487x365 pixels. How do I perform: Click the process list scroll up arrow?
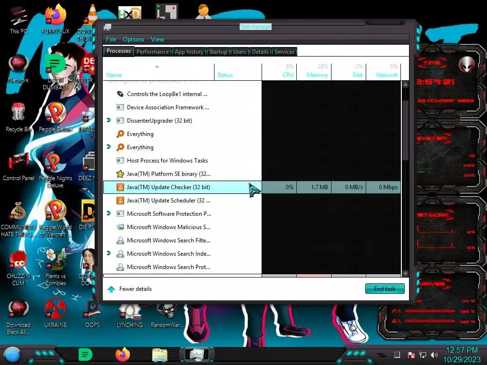(405, 85)
